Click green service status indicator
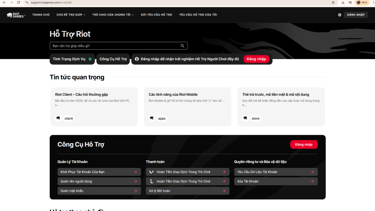 click(90, 59)
